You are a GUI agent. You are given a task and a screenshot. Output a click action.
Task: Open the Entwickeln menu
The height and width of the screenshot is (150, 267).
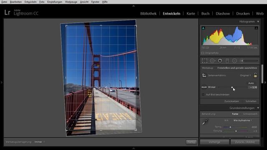[x=30, y=2]
